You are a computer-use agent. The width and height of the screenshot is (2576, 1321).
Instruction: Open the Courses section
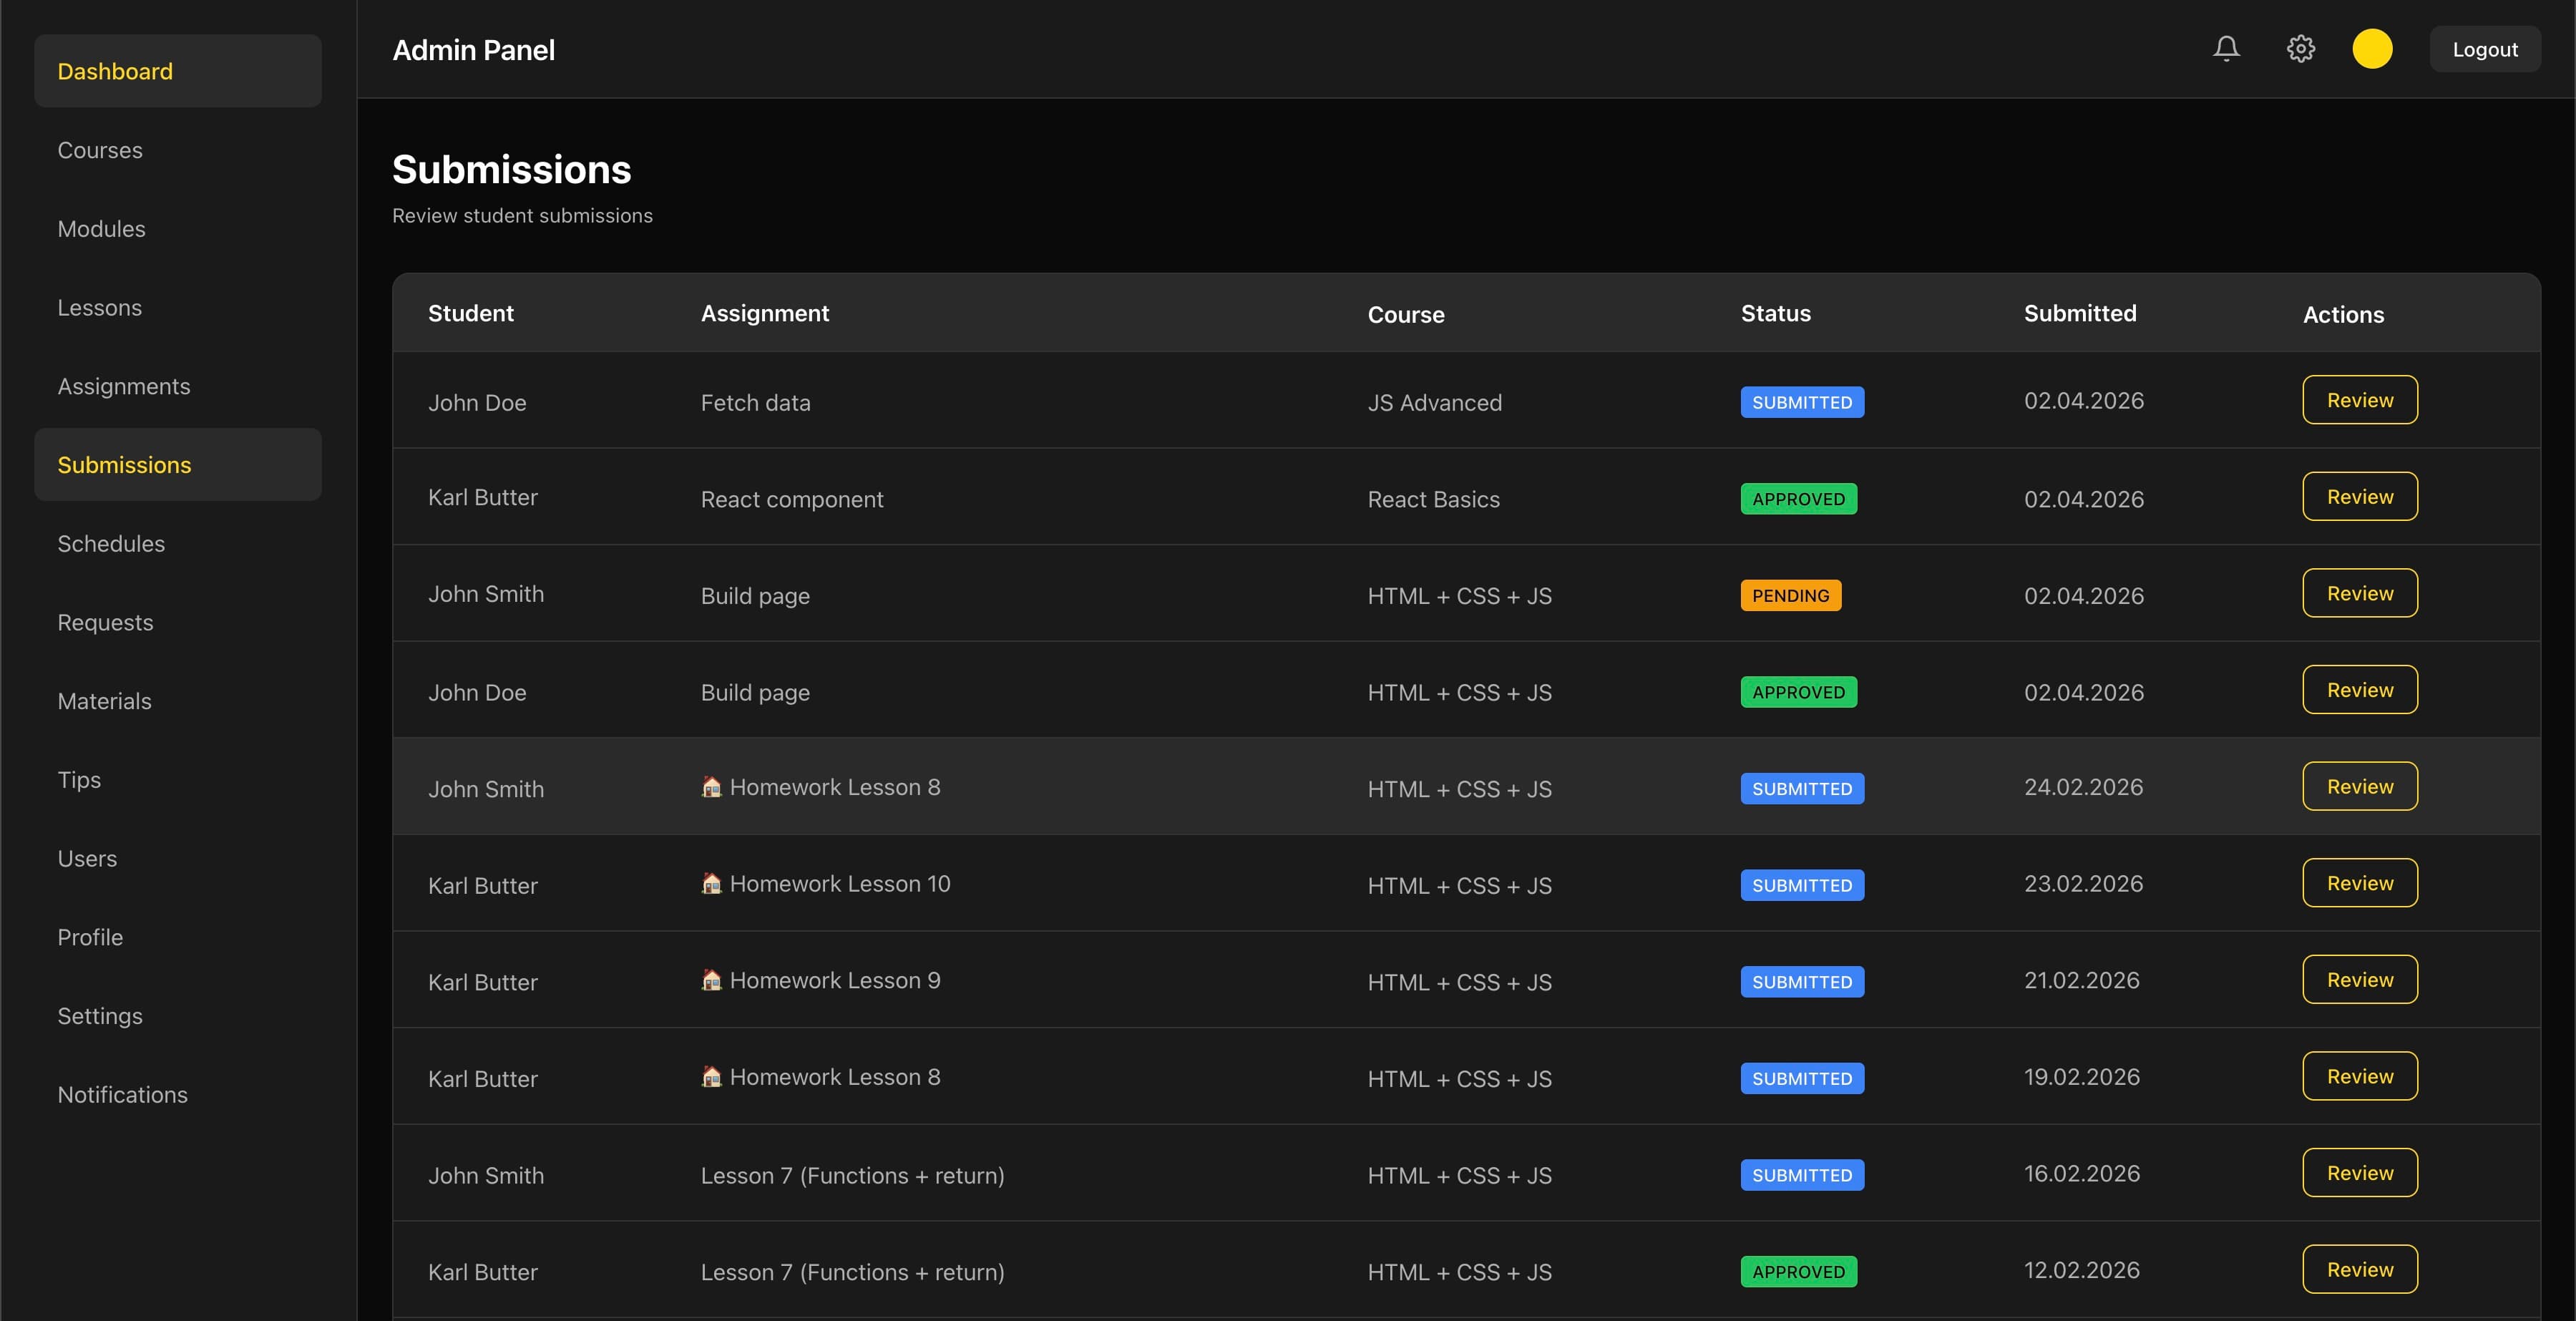click(x=100, y=149)
